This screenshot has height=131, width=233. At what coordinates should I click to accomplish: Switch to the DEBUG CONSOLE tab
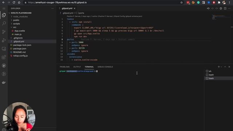(105, 67)
